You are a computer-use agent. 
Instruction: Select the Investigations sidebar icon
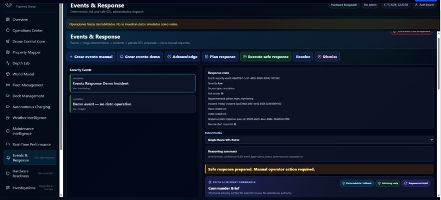[x=8, y=187]
